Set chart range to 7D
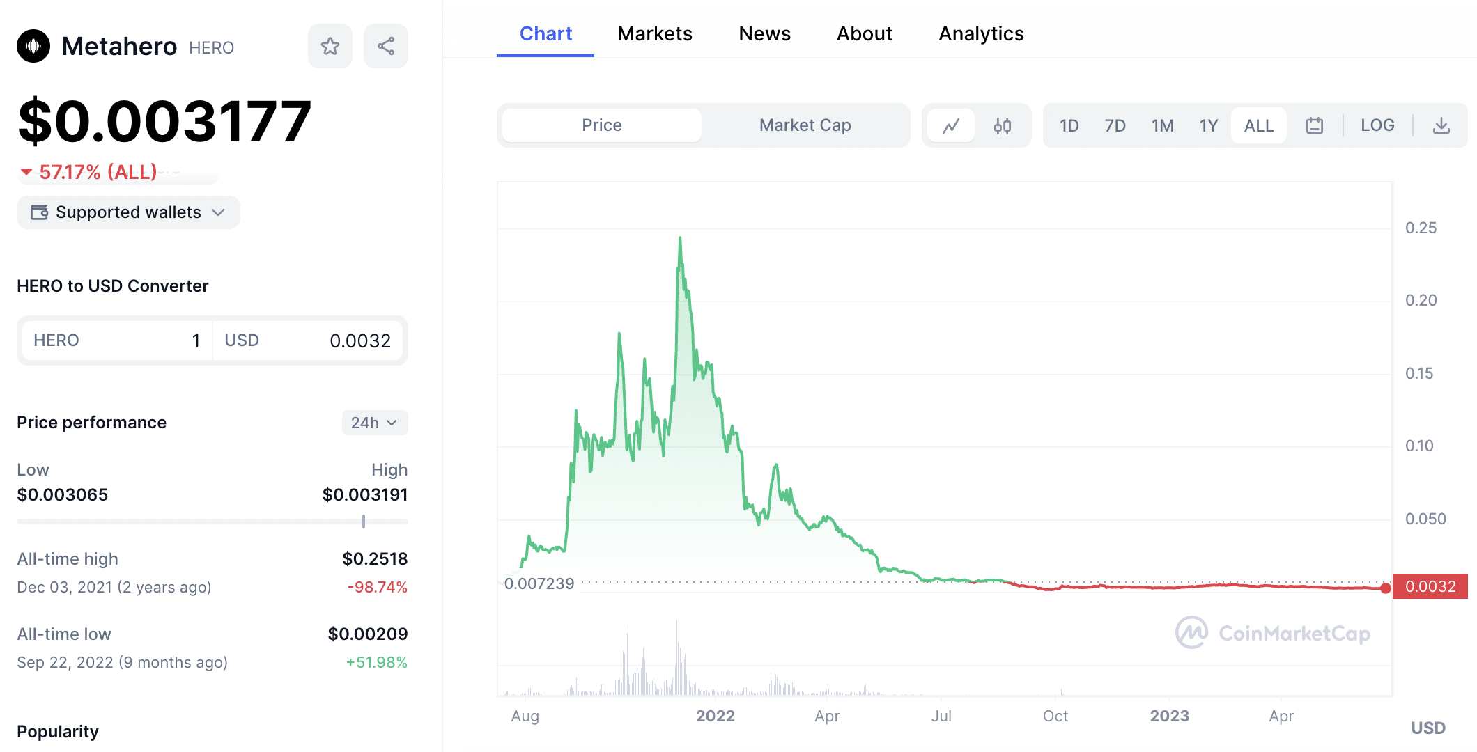1477x752 pixels. click(1115, 125)
